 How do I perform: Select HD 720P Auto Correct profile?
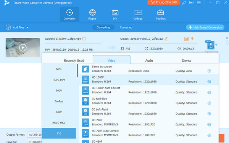(x=149, y=133)
